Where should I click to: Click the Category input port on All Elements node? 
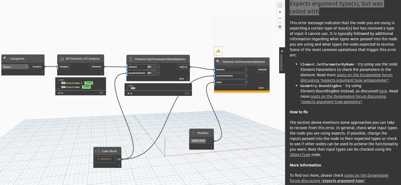point(64,67)
